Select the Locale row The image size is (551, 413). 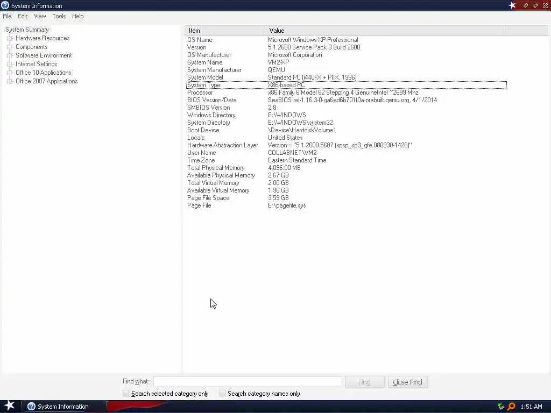(346, 138)
